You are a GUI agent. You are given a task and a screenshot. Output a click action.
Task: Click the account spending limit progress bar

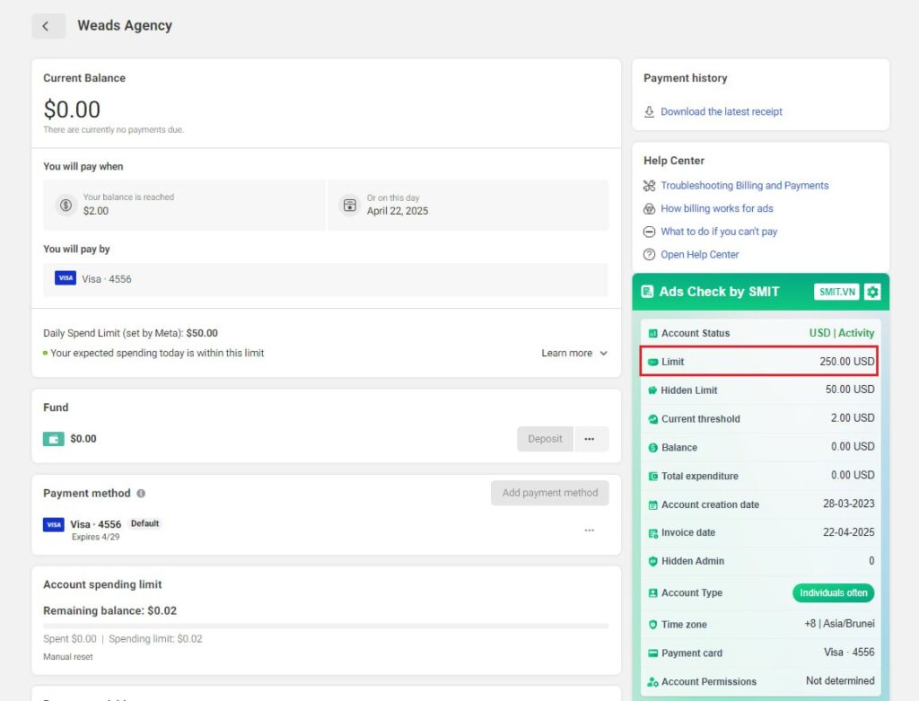[x=326, y=626]
